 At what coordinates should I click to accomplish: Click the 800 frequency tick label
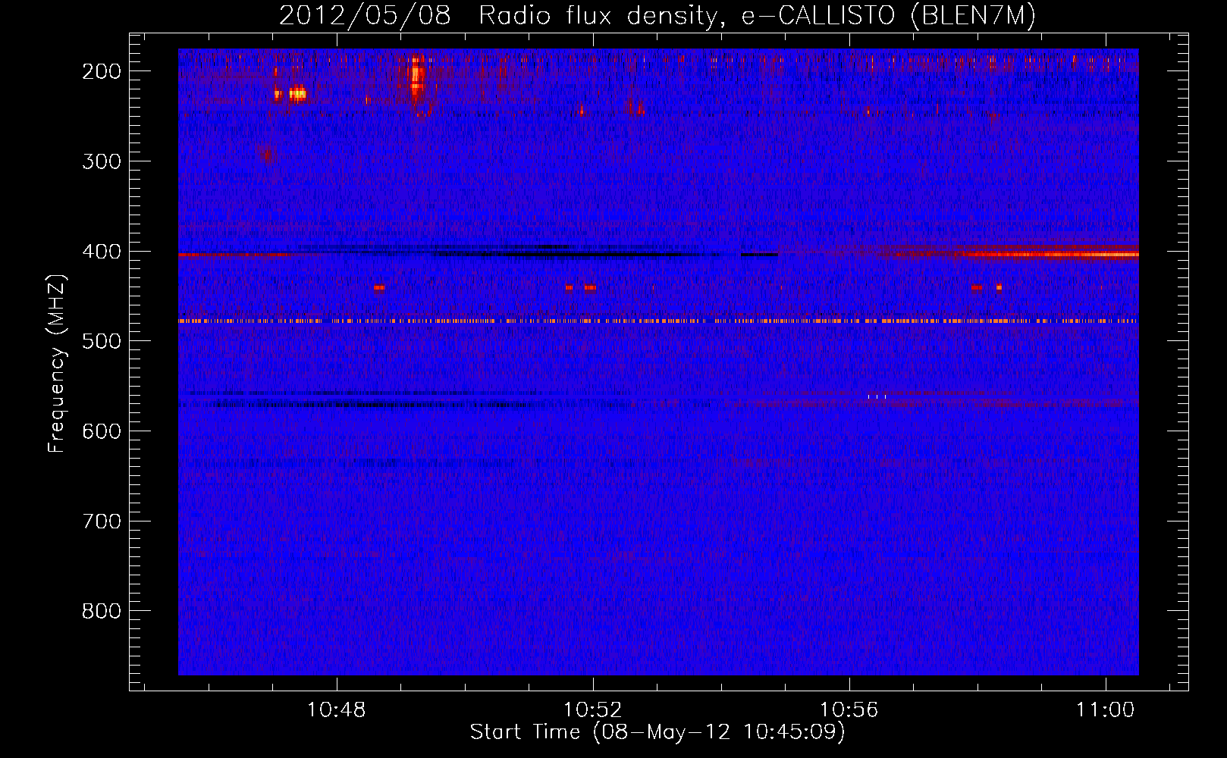(102, 611)
